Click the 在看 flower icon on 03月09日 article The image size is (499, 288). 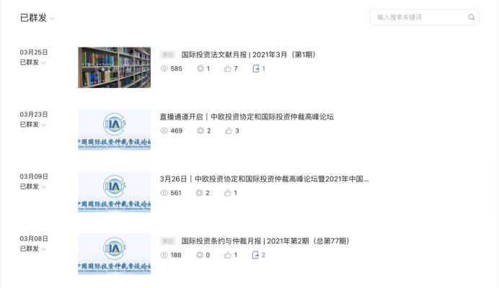(199, 193)
